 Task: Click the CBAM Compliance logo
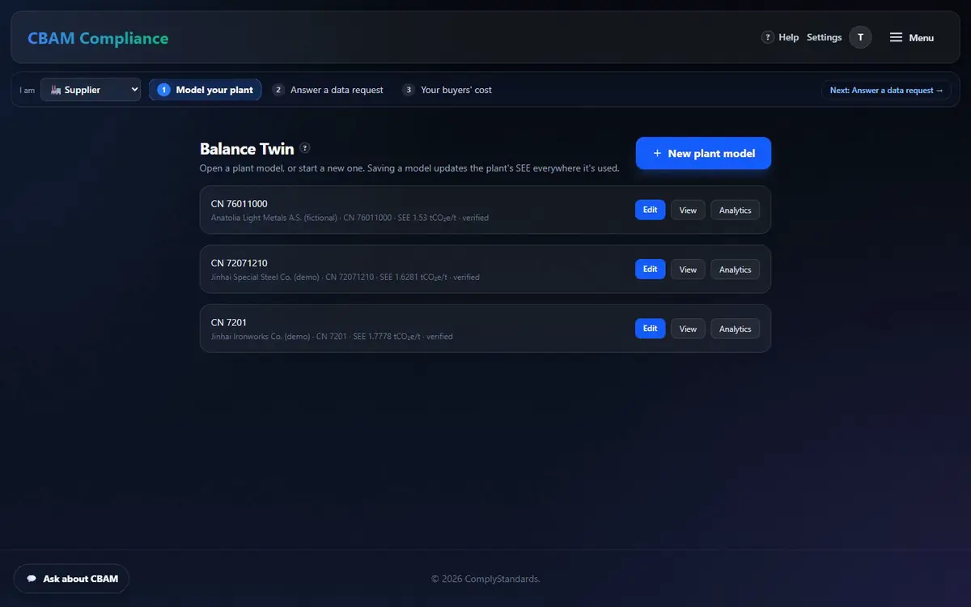coord(98,38)
